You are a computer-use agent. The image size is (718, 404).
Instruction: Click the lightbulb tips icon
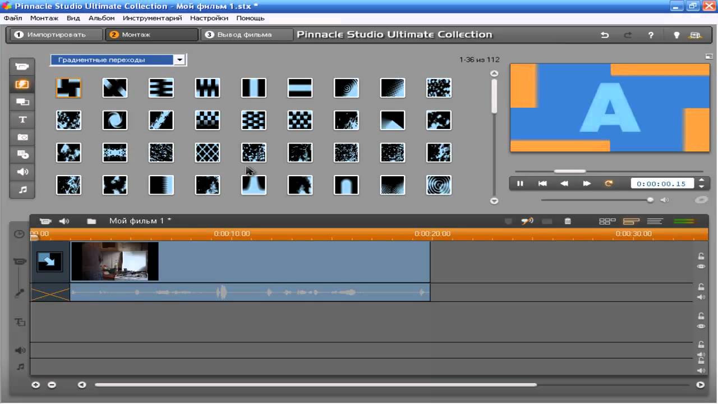coord(676,35)
